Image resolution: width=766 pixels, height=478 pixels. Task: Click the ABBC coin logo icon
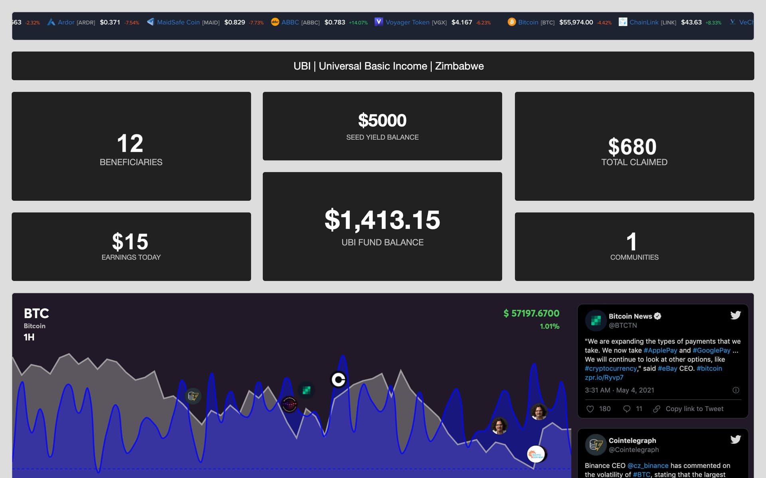[275, 22]
